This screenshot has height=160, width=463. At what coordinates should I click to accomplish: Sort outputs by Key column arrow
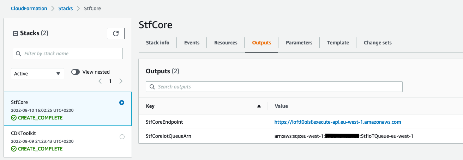point(259,106)
